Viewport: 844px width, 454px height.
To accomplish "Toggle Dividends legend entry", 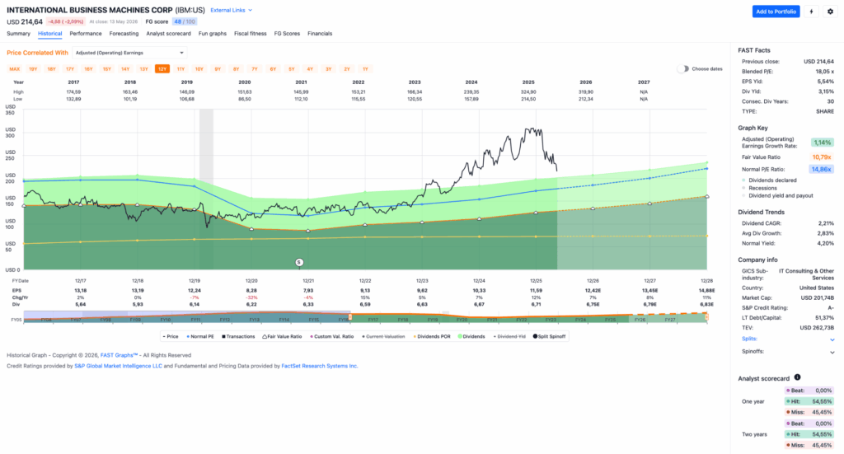I will [x=471, y=336].
